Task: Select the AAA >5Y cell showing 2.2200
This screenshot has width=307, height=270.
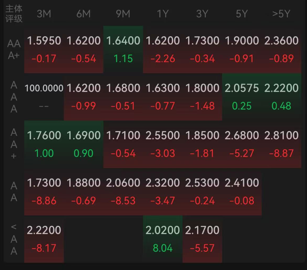Action: point(281,97)
